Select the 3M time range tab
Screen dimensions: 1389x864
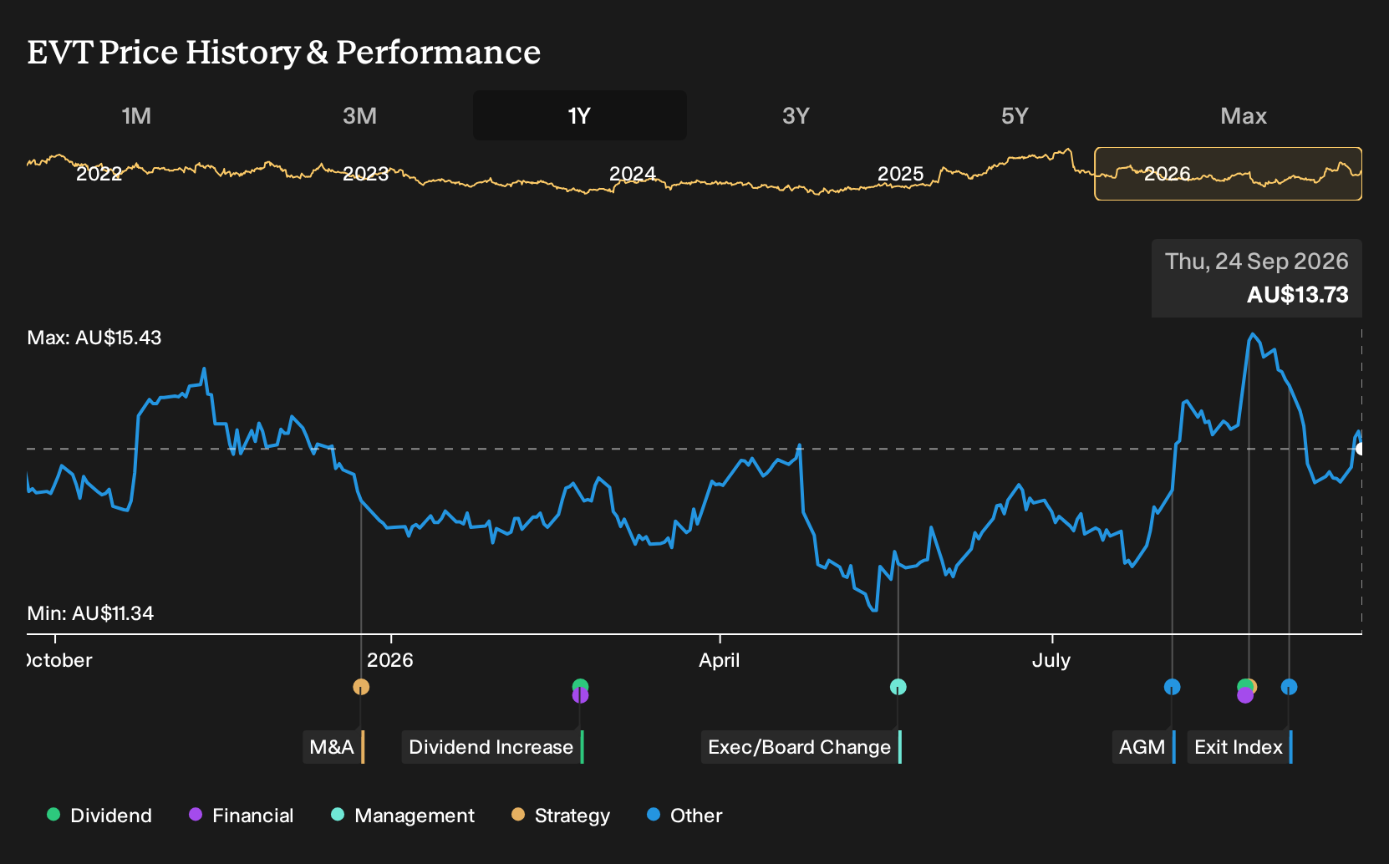[359, 116]
